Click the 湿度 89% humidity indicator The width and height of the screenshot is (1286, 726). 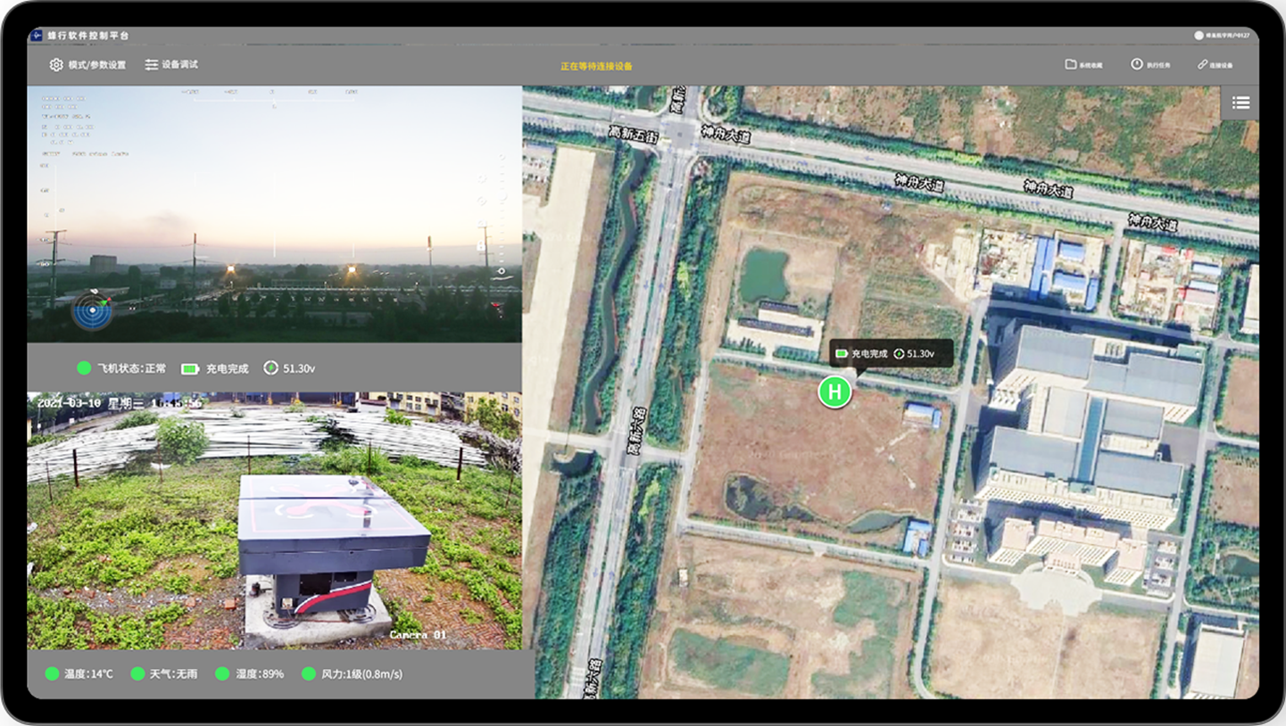(x=222, y=674)
